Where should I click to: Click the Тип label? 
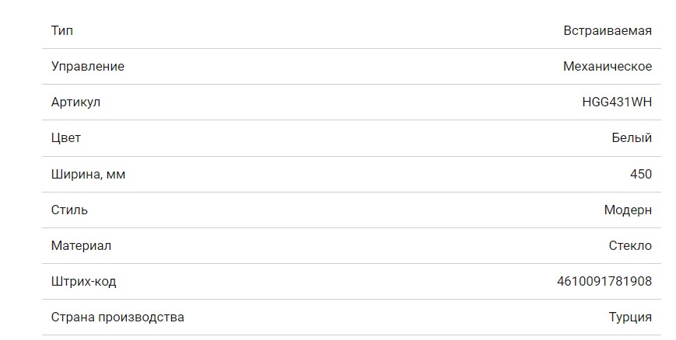pos(62,31)
